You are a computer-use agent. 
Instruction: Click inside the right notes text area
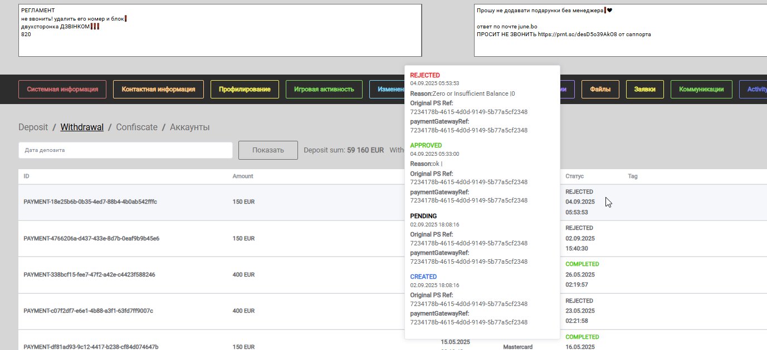pos(621,31)
